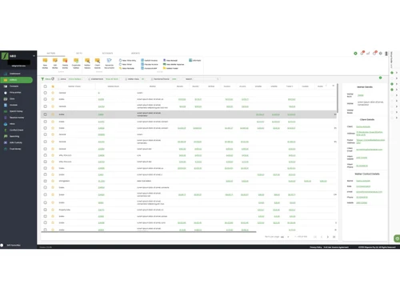Jump to the last results page
400x300 pixels.
pyautogui.click(x=334, y=237)
